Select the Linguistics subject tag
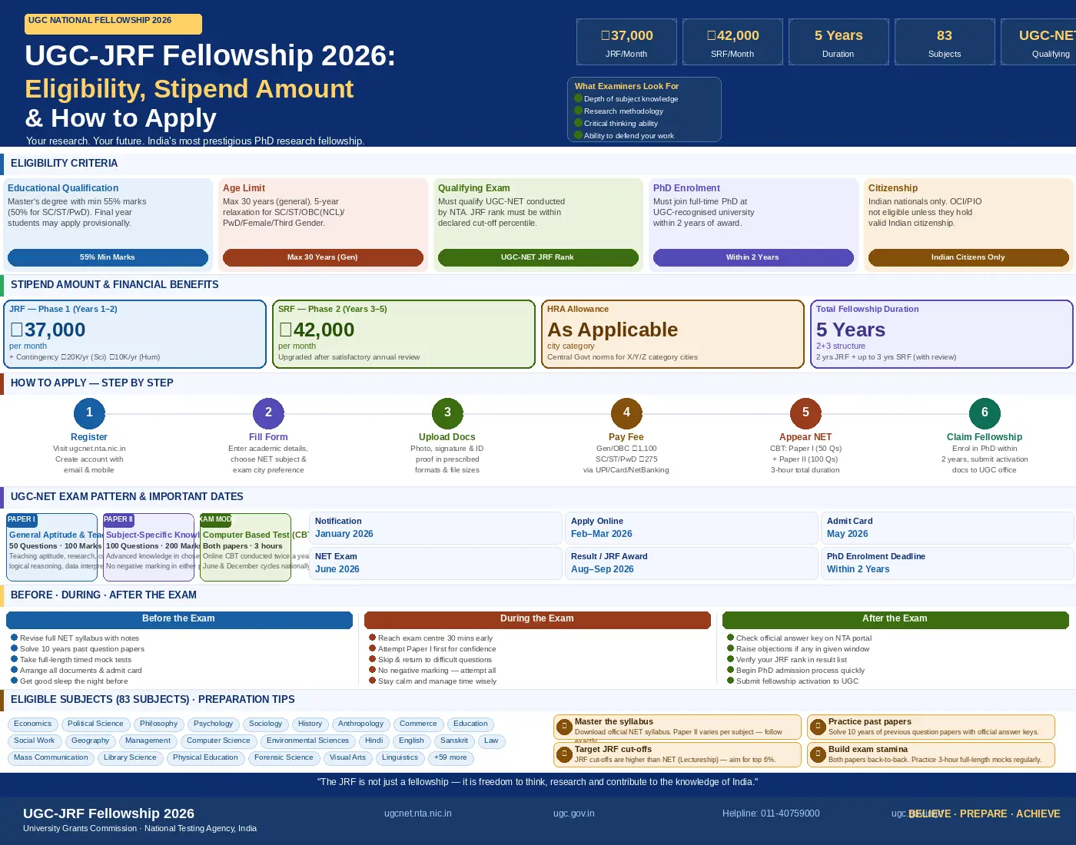 (x=400, y=757)
